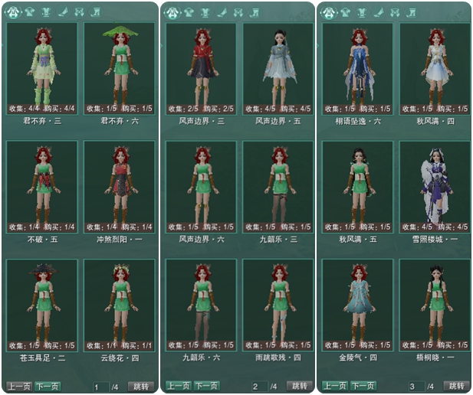
Task: Choose the 风声边界·六 outfit preview
Action: 201,187
